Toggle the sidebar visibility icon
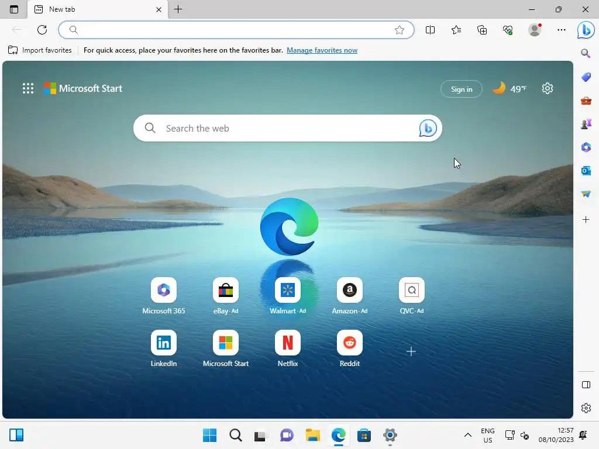The height and width of the screenshot is (449, 599). [586, 385]
